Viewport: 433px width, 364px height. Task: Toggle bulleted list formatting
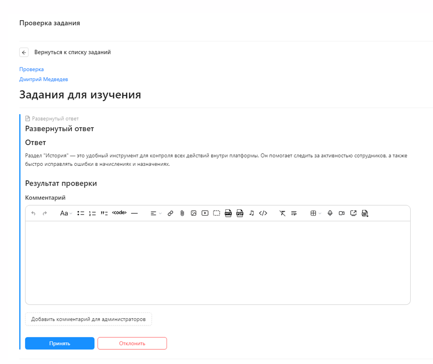click(x=81, y=213)
